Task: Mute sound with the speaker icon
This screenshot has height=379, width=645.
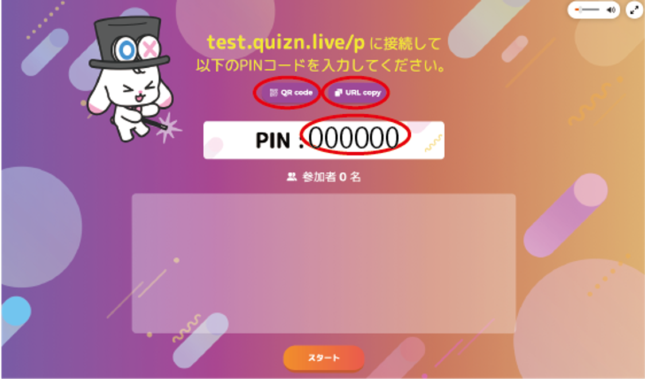Action: pyautogui.click(x=611, y=10)
